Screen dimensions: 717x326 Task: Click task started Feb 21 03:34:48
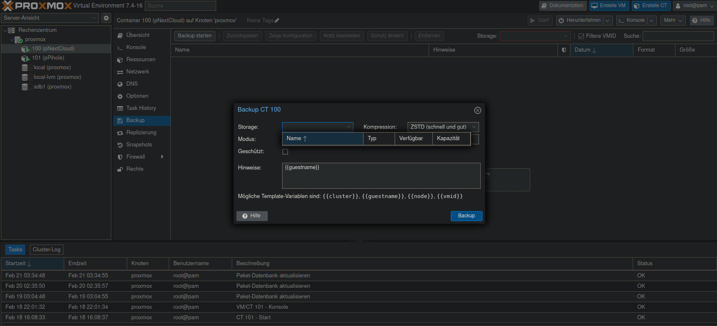[x=358, y=276]
